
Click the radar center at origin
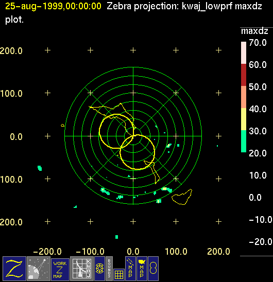coord(133,136)
